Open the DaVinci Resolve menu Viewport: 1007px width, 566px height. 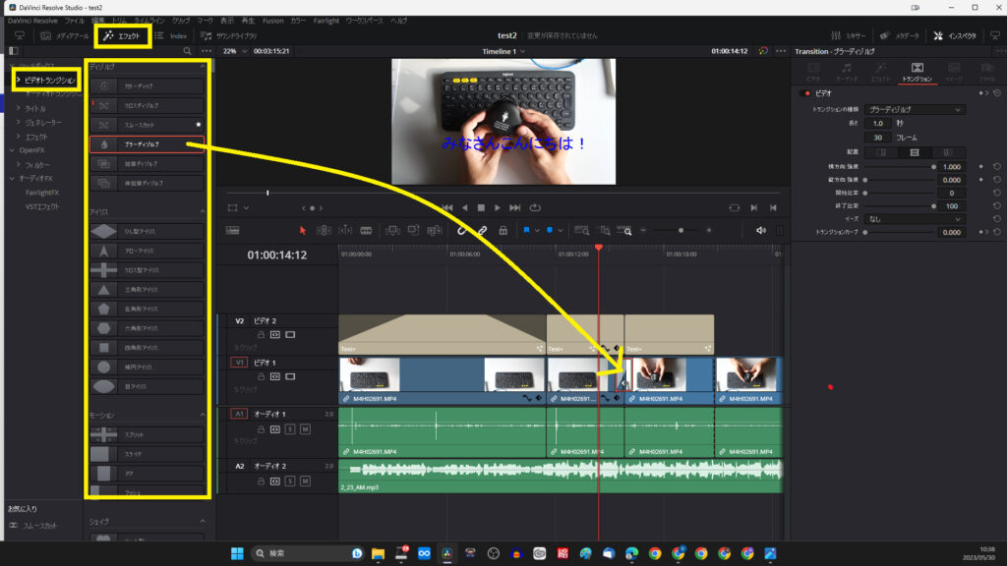coord(32,21)
